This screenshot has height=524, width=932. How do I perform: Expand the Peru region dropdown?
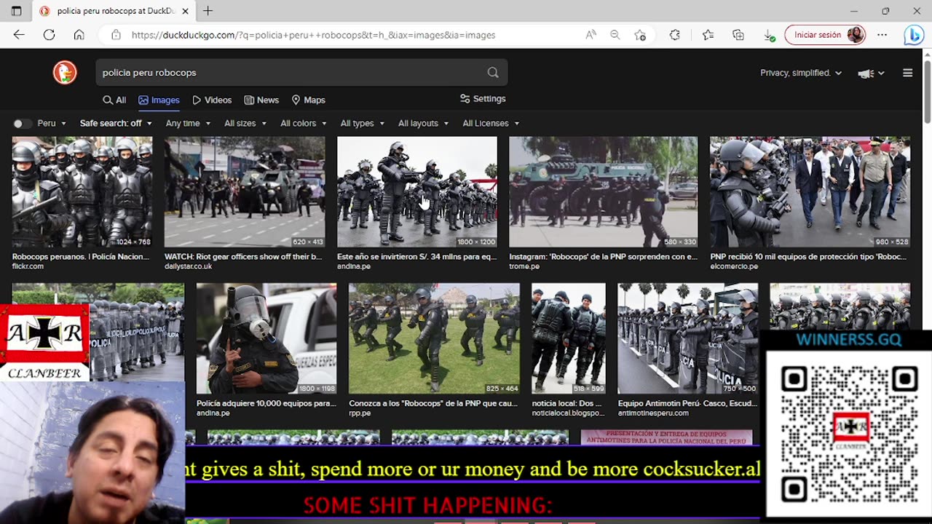[x=52, y=124]
